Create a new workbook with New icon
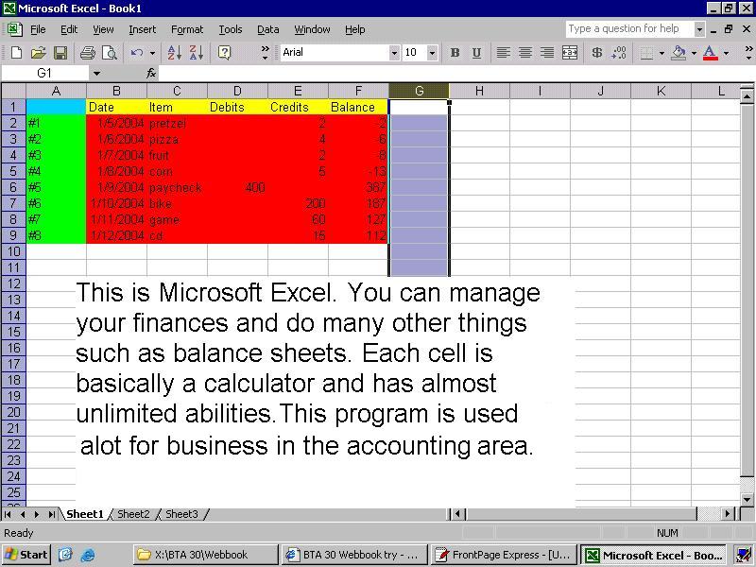756x567 pixels. (16, 53)
